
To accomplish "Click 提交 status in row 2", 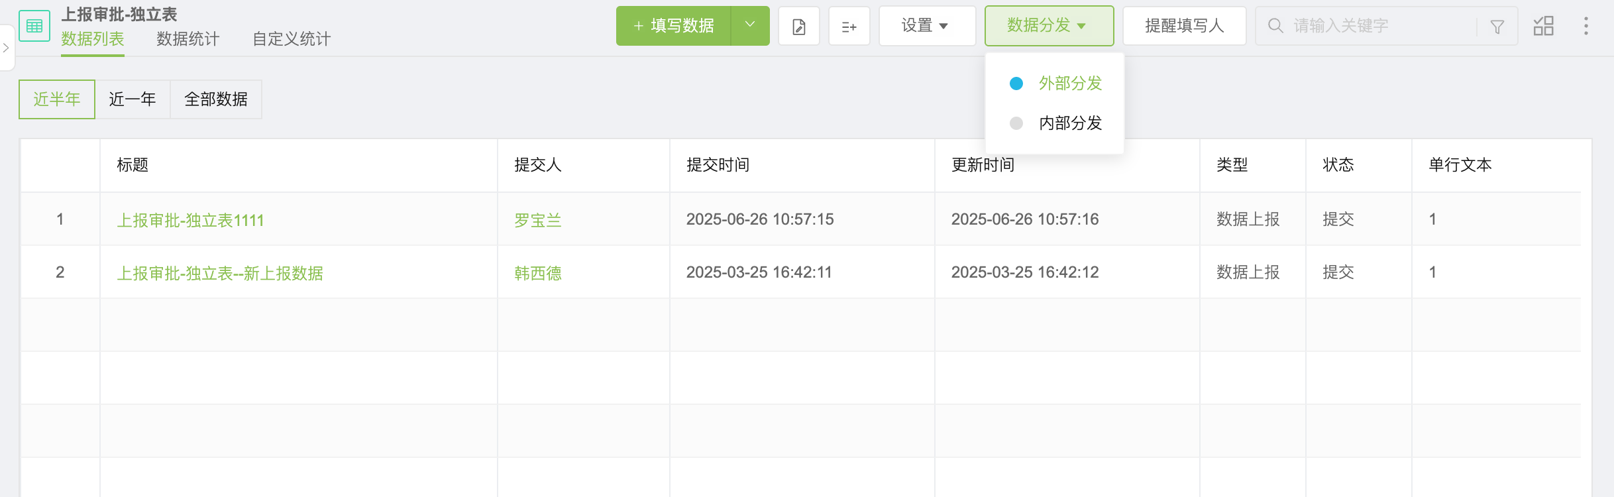I will coord(1338,272).
